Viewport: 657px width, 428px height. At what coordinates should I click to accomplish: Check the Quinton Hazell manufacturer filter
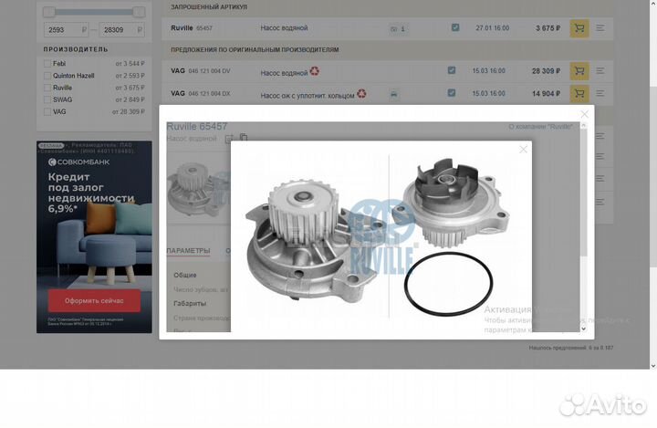click(47, 76)
